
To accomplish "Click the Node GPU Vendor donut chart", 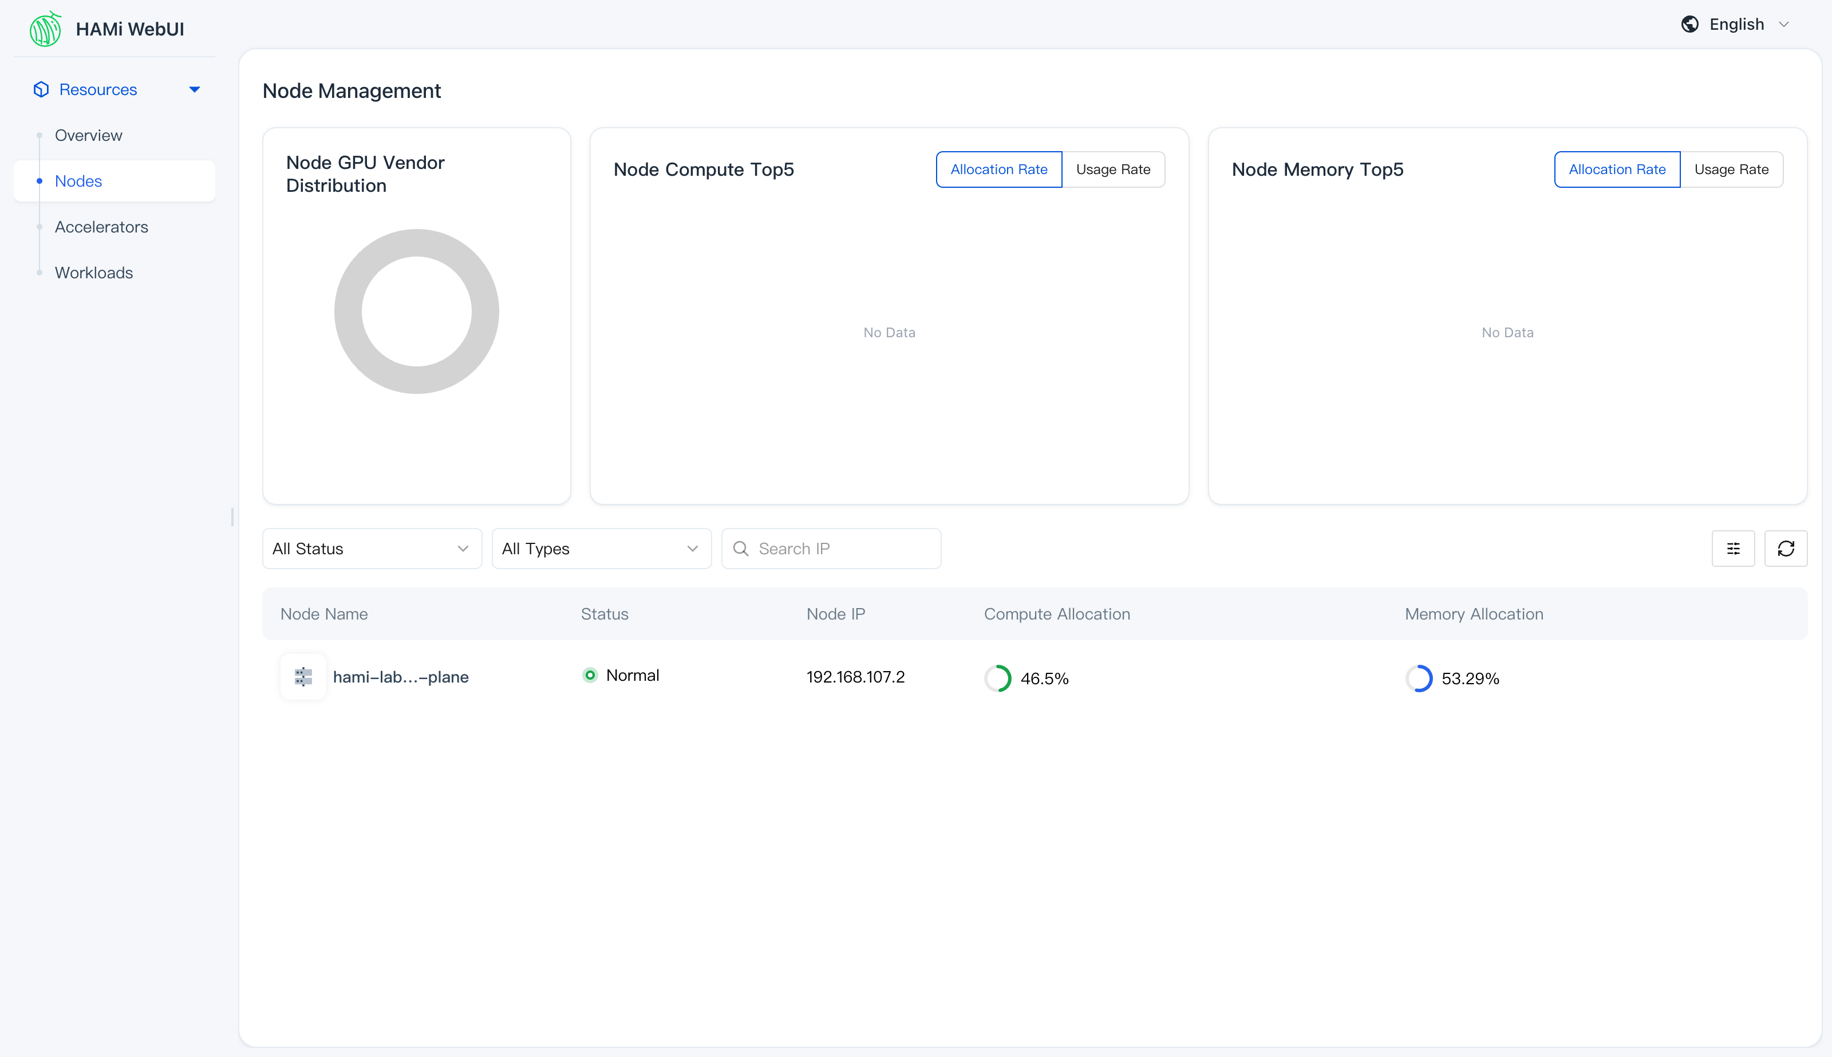I will [x=417, y=311].
